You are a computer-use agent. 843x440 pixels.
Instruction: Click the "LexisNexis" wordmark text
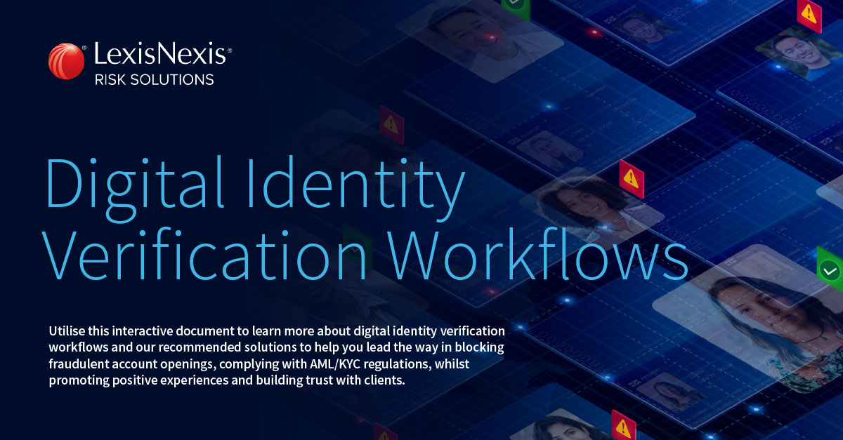[x=159, y=55]
